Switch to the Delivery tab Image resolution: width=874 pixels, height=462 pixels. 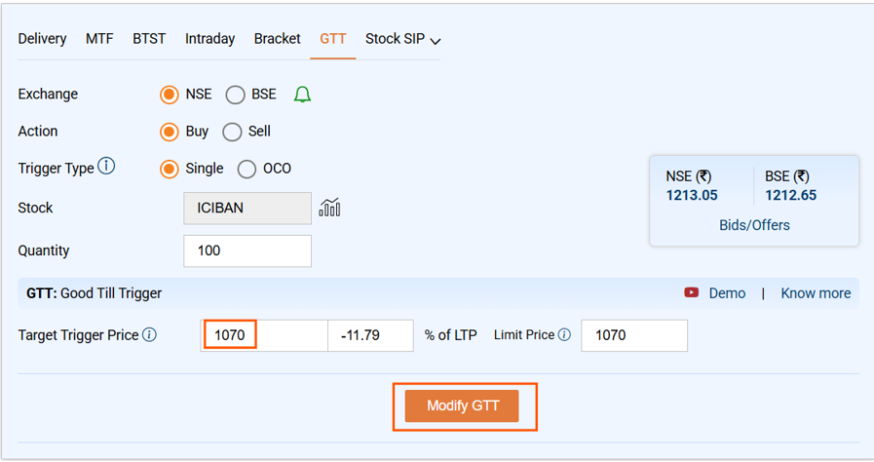pos(42,39)
